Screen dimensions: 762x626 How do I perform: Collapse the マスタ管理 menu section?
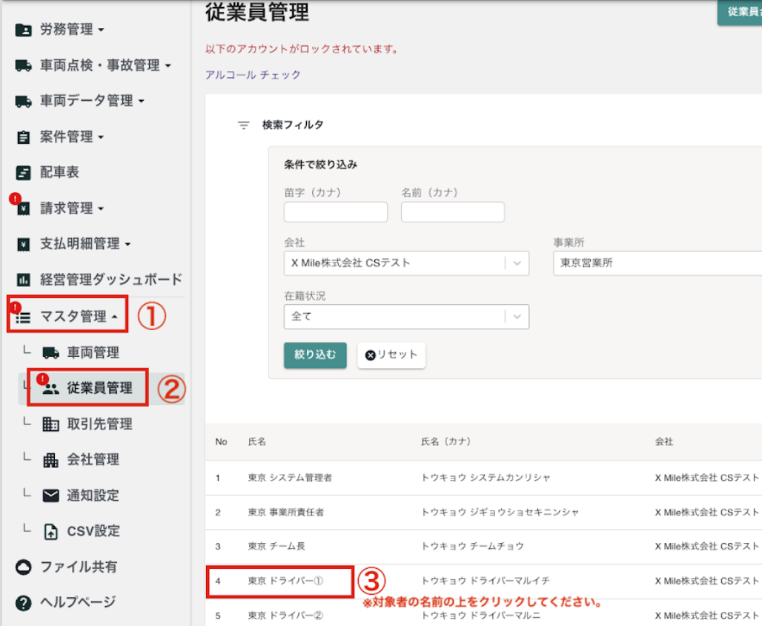click(x=73, y=317)
